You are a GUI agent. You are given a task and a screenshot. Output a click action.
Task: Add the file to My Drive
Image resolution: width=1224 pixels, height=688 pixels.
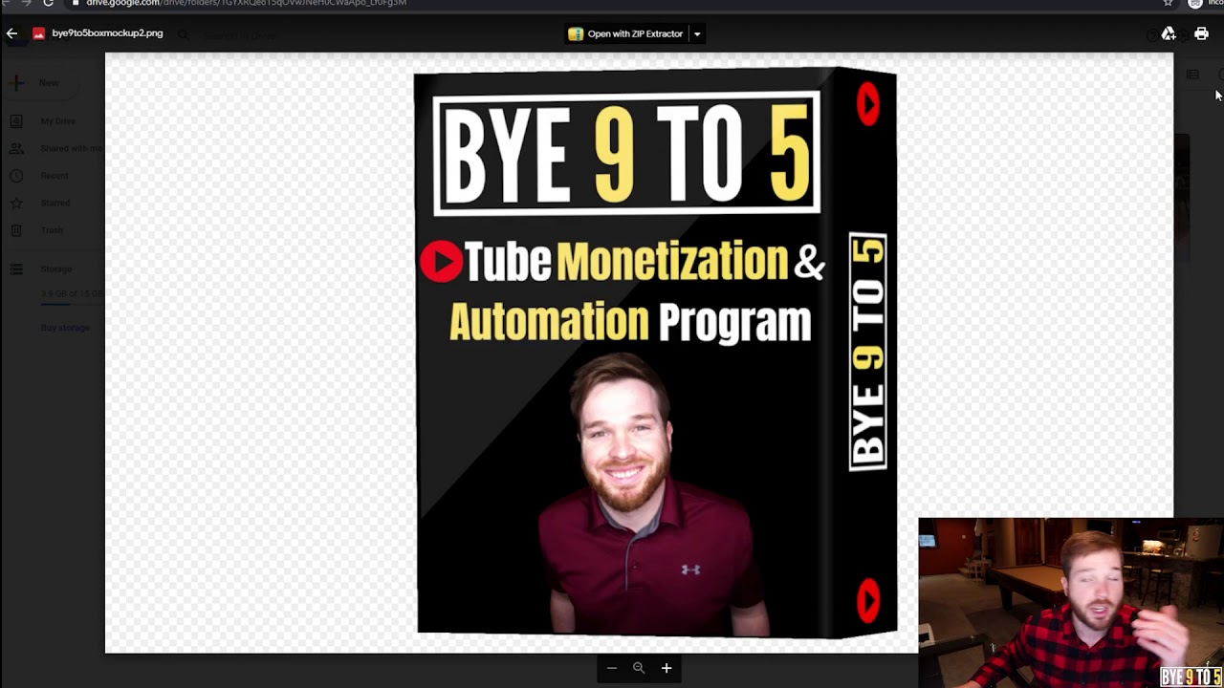[1169, 33]
